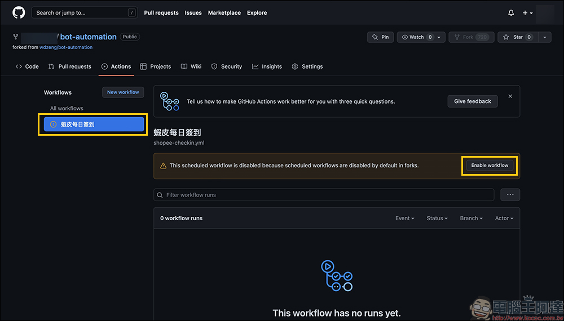Viewport: 564px width, 321px height.
Task: Pin the bot-automation repository
Action: tap(381, 37)
